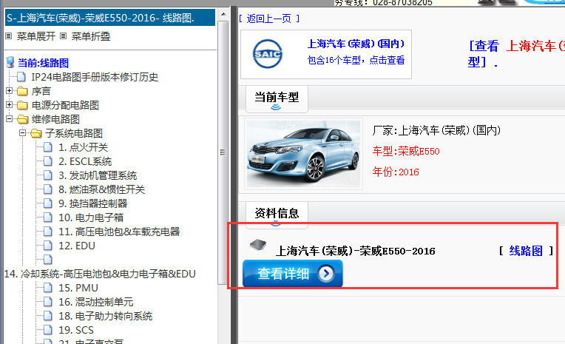
Task: Open 11. 高压电池包&车载充电器 diagram
Action: (x=119, y=232)
